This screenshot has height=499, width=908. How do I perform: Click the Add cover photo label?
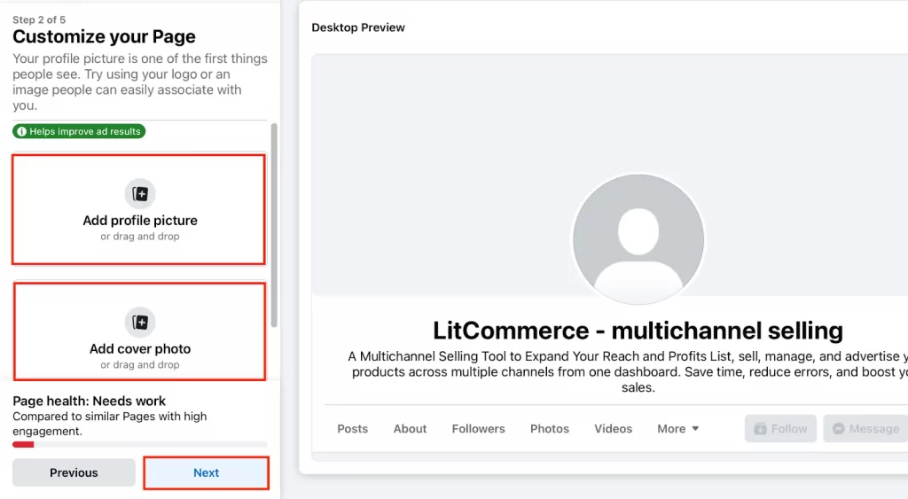140,349
